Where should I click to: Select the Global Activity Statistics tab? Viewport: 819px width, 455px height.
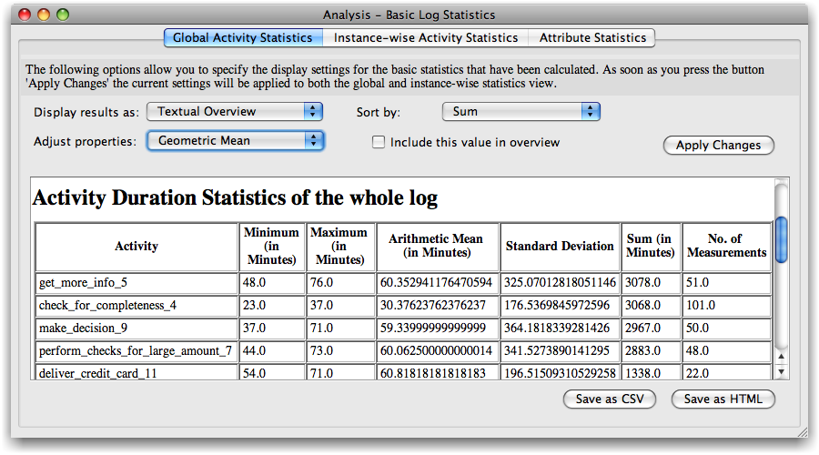point(242,38)
